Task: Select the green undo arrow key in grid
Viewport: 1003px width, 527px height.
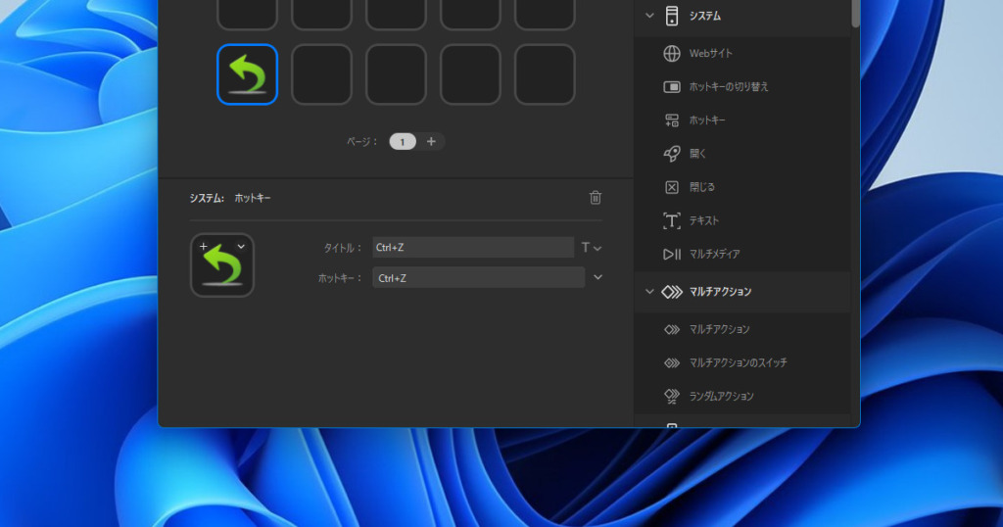Action: [247, 74]
